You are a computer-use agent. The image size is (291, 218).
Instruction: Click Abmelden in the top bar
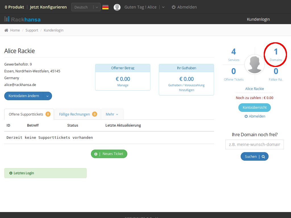[x=184, y=7]
